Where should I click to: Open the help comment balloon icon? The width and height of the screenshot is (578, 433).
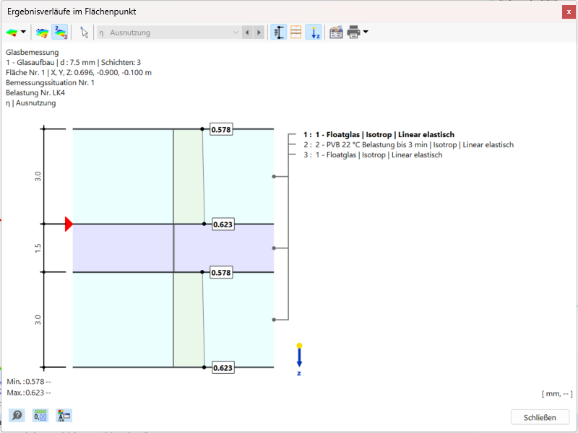pyautogui.click(x=16, y=415)
